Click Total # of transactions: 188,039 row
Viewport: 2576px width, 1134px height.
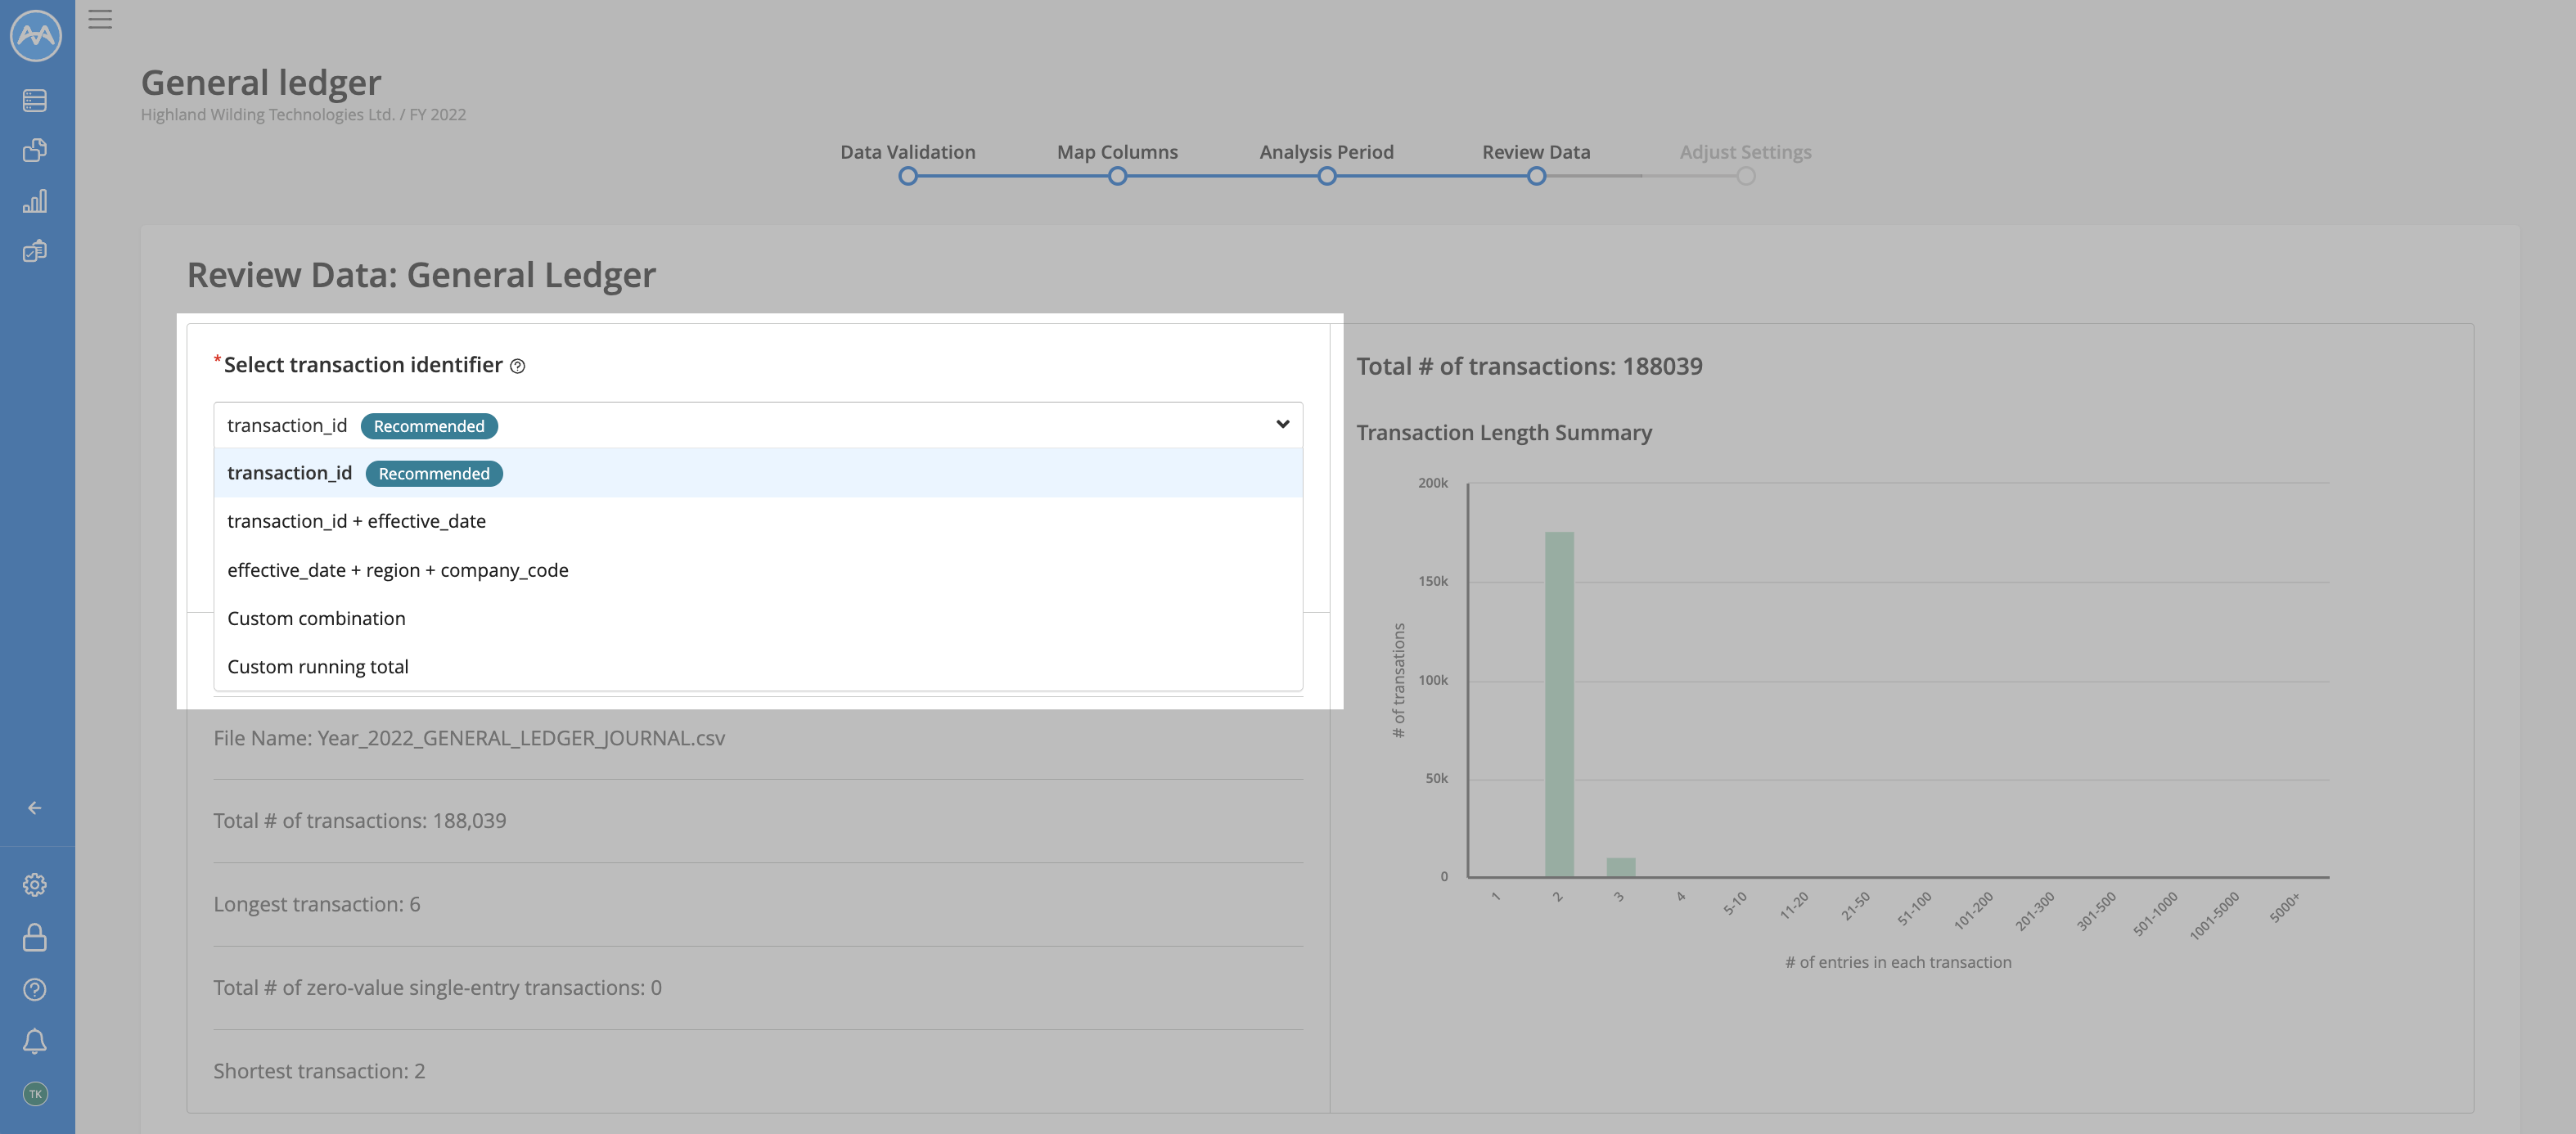click(758, 821)
